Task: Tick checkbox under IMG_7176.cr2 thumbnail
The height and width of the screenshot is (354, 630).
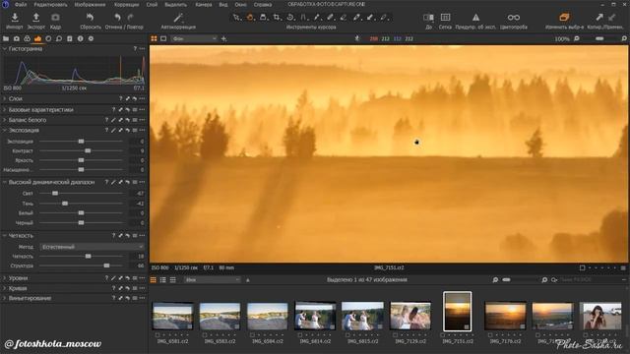Action: [x=490, y=334]
